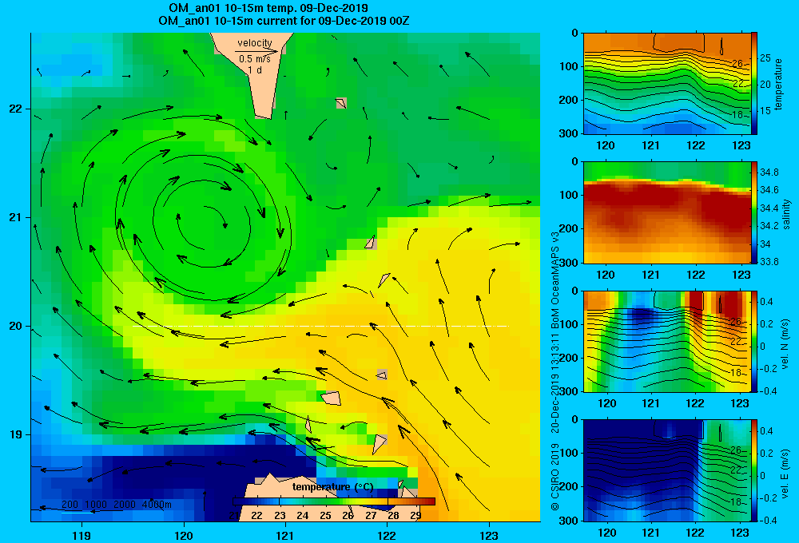The width and height of the screenshot is (799, 543).
Task: Click the subtitle ending in '09-Dec-2019 00Z'
Action: [284, 21]
